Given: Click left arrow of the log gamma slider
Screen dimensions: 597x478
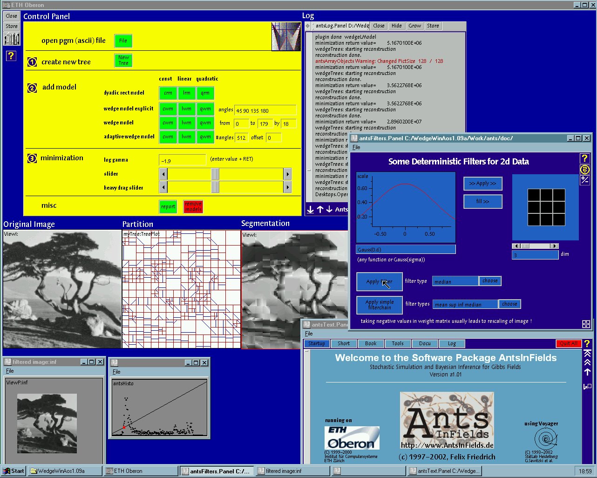Looking at the screenshot, I should coord(163,174).
